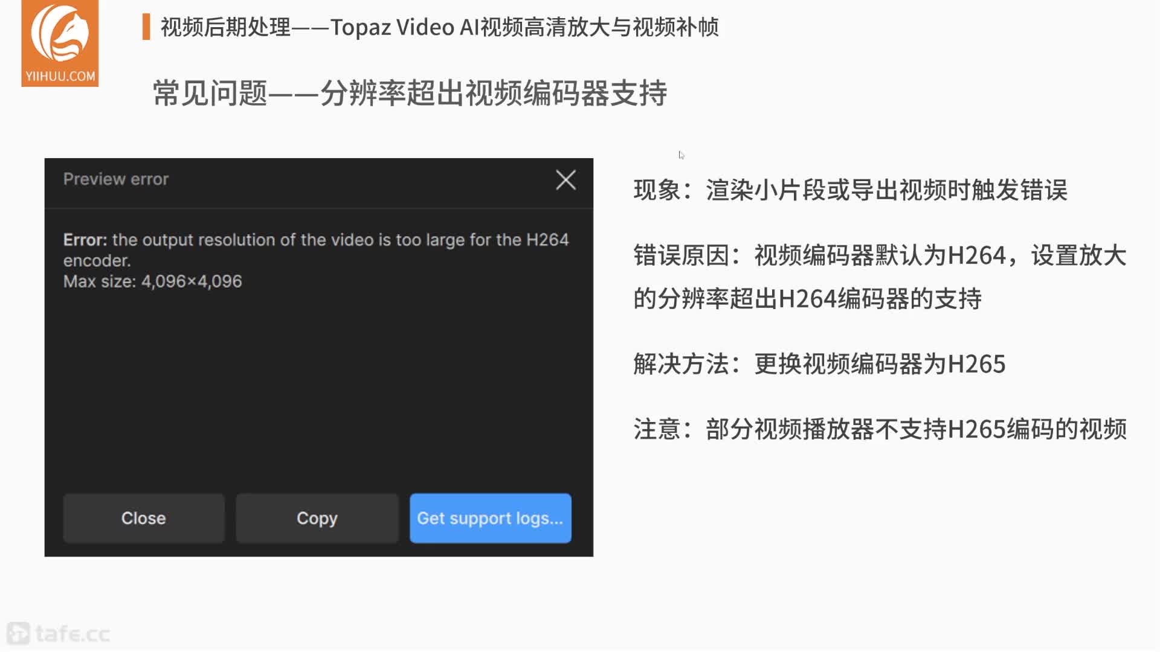Viewport: 1160px width, 652px height.
Task: Click the slide heading 常见问题——分辨率超出视频编码器支持
Action: pyautogui.click(x=410, y=94)
